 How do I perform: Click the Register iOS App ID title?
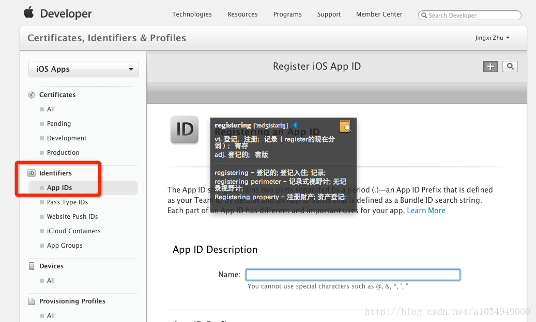pos(317,67)
